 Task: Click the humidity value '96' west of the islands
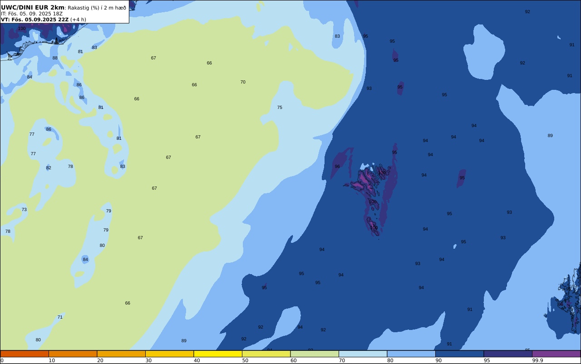coord(337,167)
